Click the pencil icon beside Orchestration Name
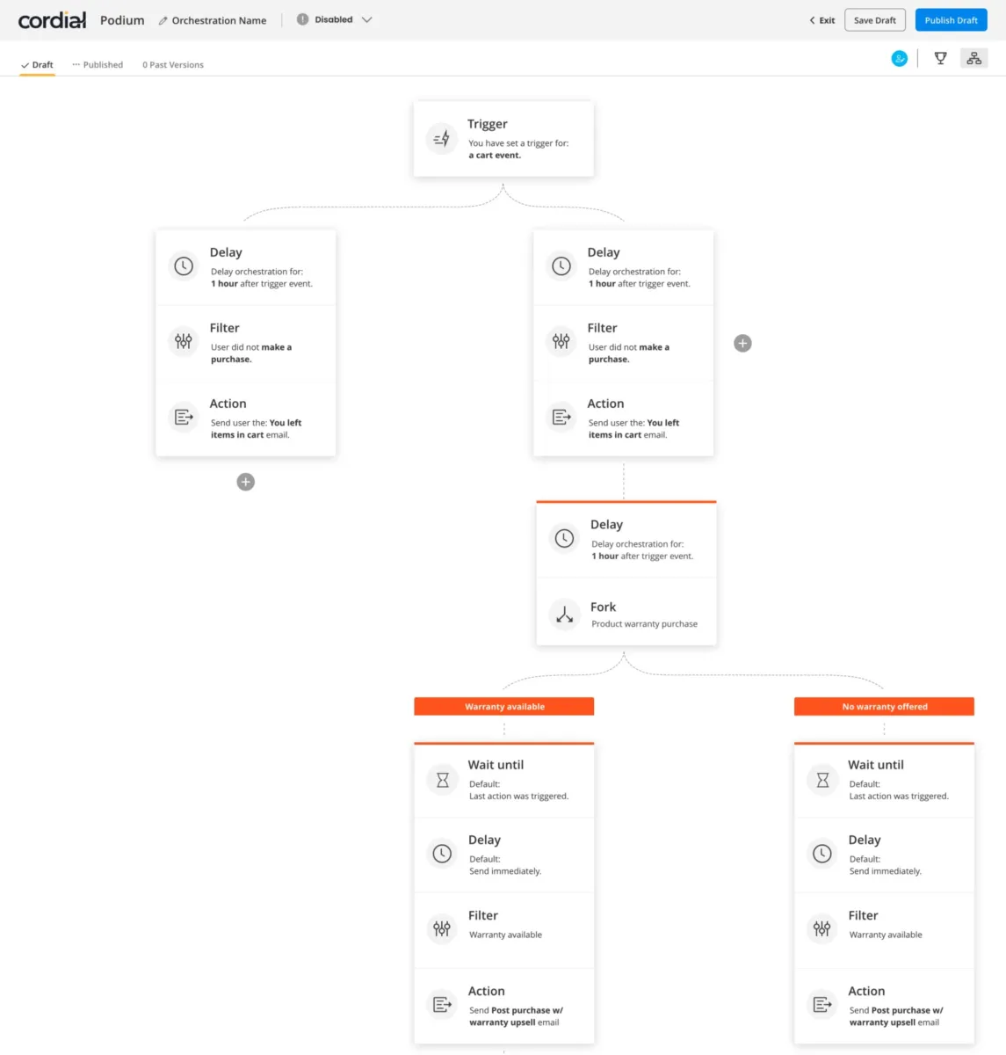The height and width of the screenshot is (1055, 1006). (x=163, y=20)
